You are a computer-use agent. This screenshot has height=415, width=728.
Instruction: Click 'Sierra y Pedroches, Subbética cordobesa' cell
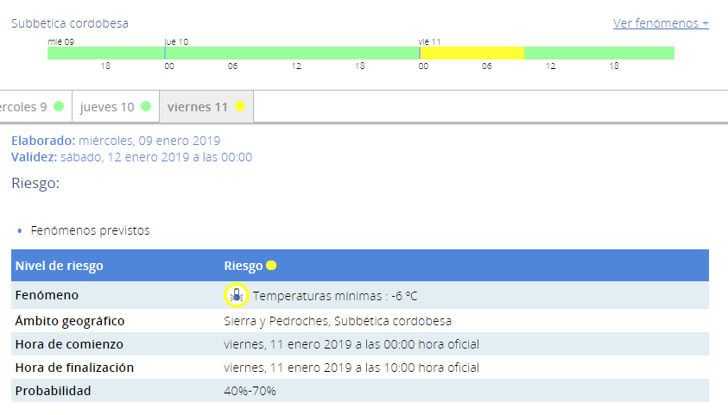click(338, 321)
